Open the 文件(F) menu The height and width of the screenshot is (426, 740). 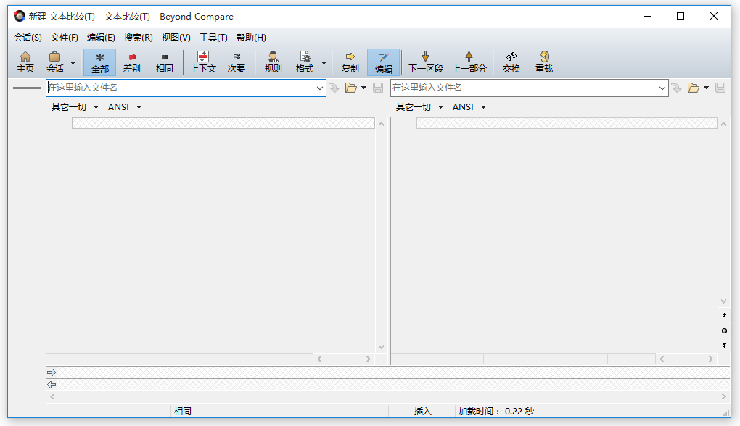click(64, 37)
